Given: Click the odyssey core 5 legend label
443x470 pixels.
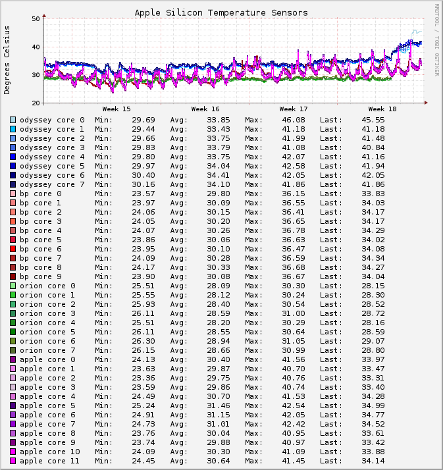Looking at the screenshot, I should [x=52, y=166].
